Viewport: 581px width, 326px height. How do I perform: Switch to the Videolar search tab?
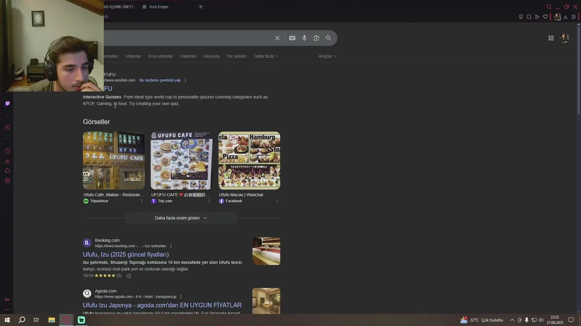tap(133, 56)
